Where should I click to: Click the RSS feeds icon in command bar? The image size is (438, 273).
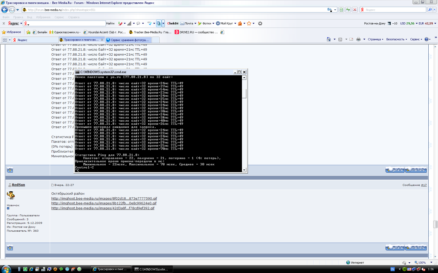coord(340,39)
